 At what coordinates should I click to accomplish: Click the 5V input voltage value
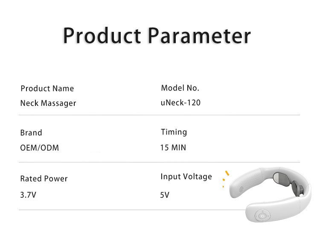coord(165,195)
